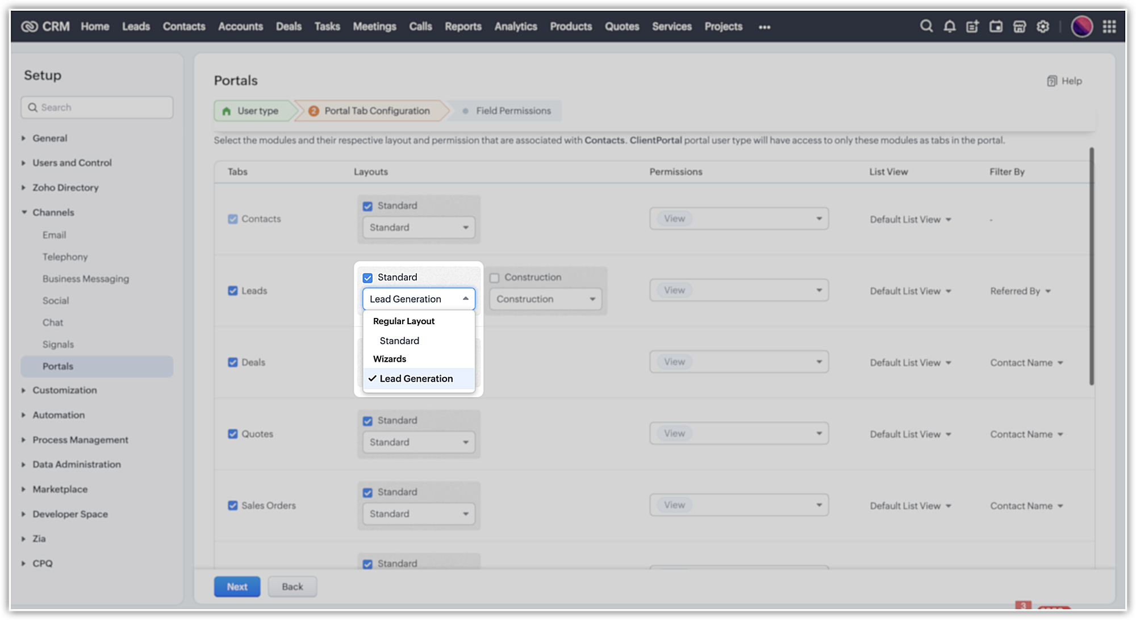
Task: Click the user profile avatar
Action: pyautogui.click(x=1081, y=26)
